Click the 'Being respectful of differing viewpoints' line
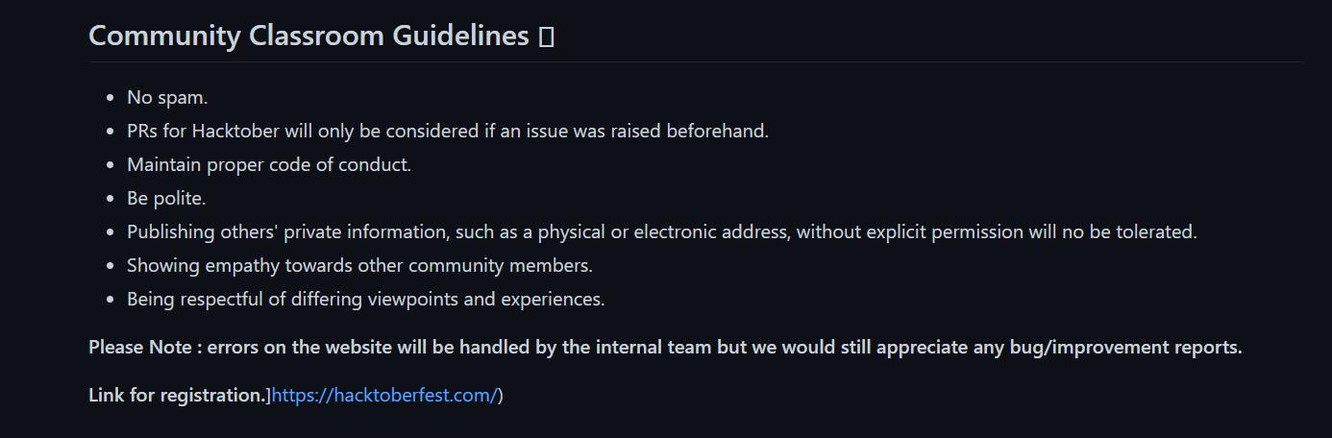 click(366, 299)
